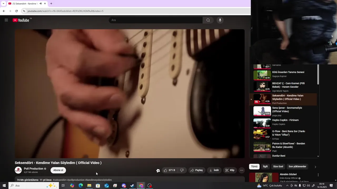The height and width of the screenshot is (189, 337).
Task: Select Patron & SlowFlows' - Benden Bu Kadar
Action: click(x=283, y=148)
